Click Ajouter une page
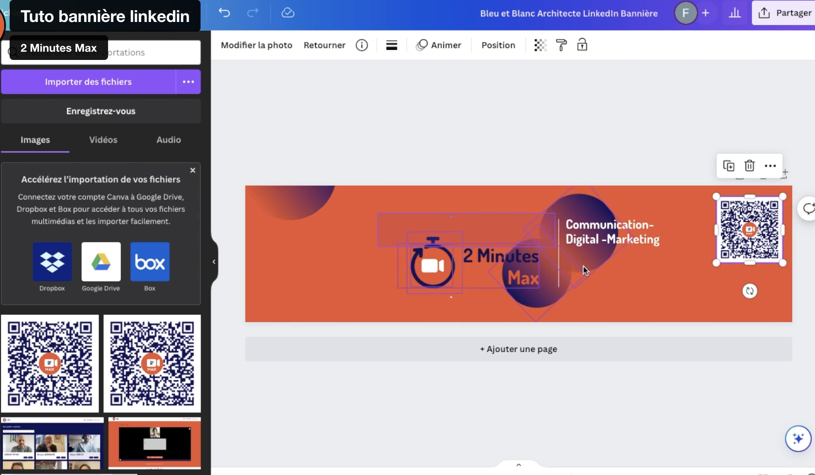815x475 pixels. [518, 349]
